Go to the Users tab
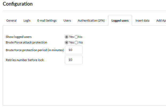This screenshot has height=108, width=166. pyautogui.click(x=67, y=21)
